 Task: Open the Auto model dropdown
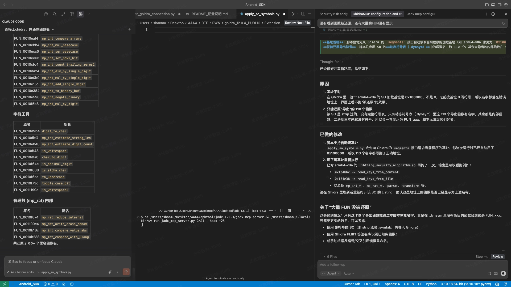[349, 274]
